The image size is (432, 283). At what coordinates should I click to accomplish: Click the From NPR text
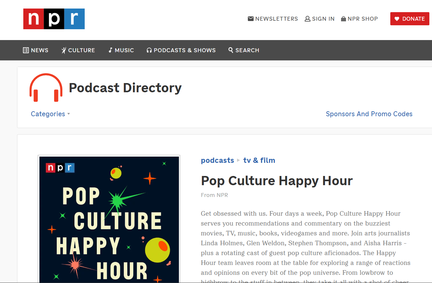pyautogui.click(x=214, y=195)
